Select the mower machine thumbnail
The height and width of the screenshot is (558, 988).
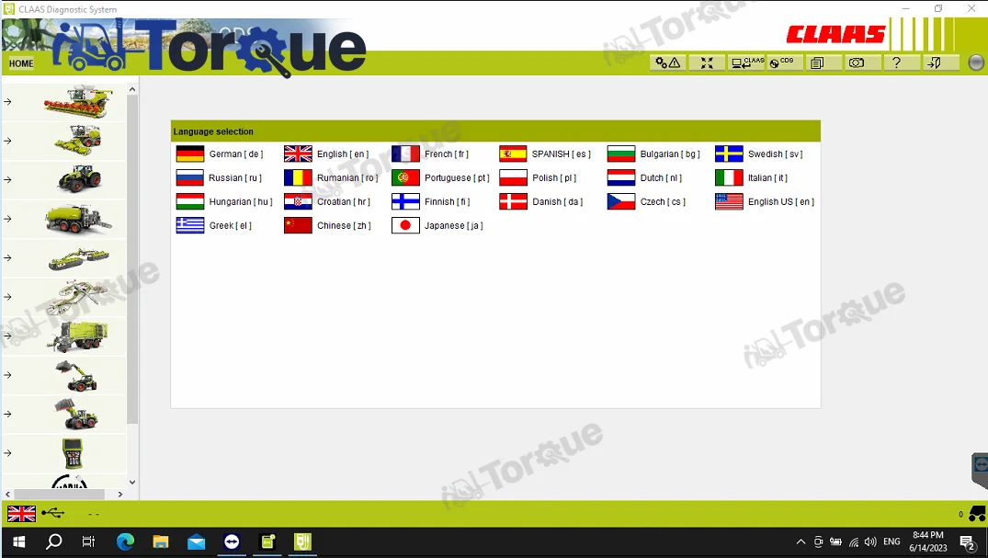point(78,258)
